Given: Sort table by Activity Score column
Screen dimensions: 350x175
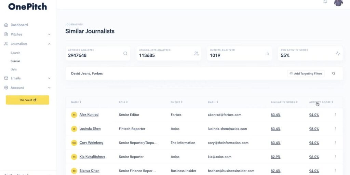Looking at the screenshot, I should tap(321, 102).
